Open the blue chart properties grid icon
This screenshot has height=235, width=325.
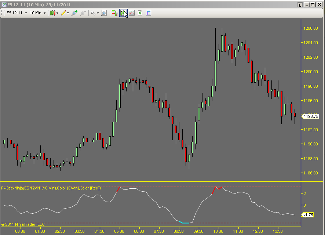click(x=148, y=13)
